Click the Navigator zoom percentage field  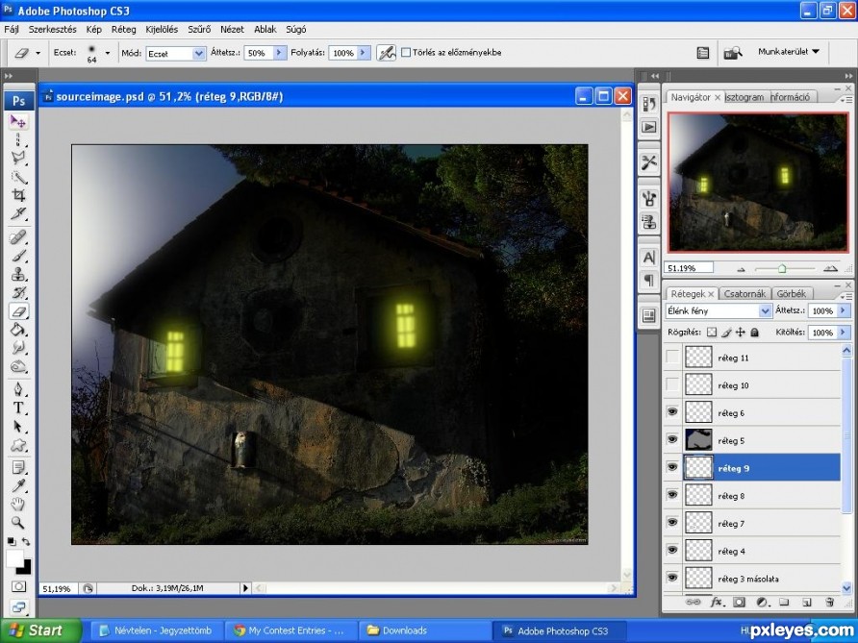click(689, 268)
